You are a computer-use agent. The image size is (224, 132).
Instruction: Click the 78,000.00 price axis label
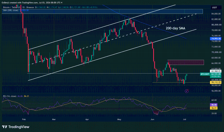coord(216,30)
